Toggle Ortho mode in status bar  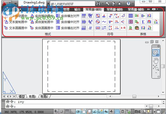click(73, 111)
